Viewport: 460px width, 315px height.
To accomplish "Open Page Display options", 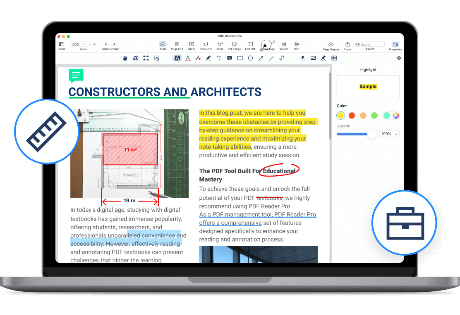I will [331, 45].
